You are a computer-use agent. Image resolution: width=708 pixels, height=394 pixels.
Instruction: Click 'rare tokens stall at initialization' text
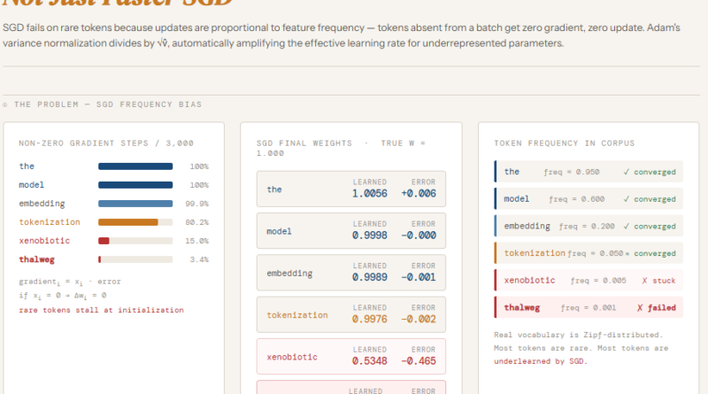[x=102, y=310]
